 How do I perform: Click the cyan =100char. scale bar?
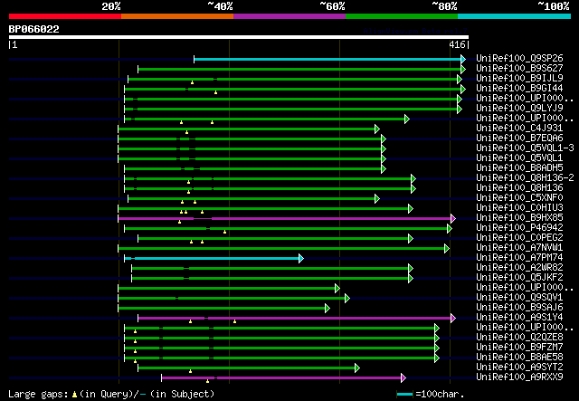point(404,395)
